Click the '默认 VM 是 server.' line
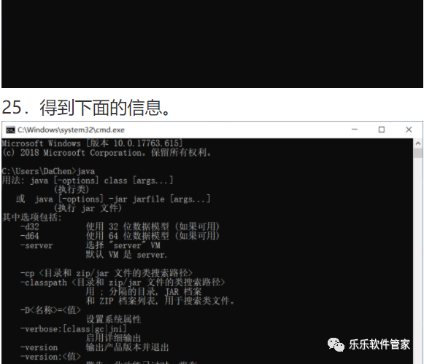The width and height of the screenshot is (424, 364). click(x=126, y=255)
